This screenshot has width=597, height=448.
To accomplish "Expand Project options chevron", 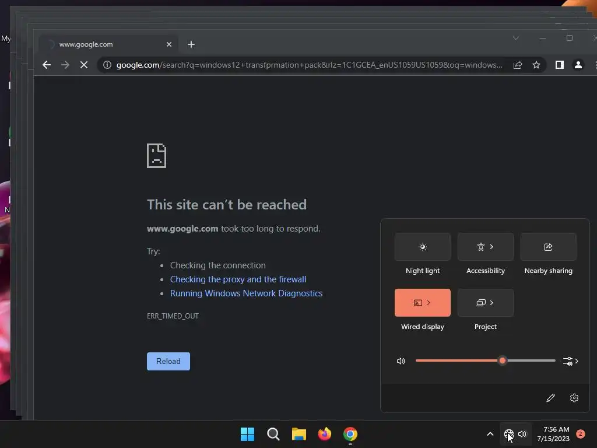I will 492,303.
